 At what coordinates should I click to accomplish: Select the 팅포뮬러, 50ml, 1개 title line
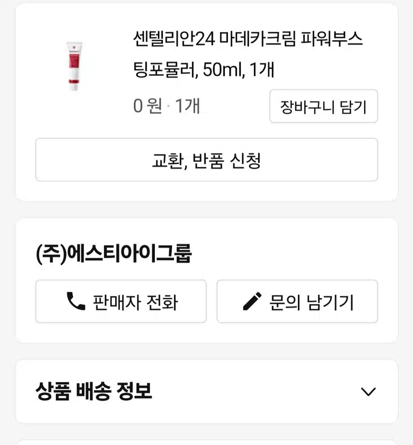coord(204,70)
